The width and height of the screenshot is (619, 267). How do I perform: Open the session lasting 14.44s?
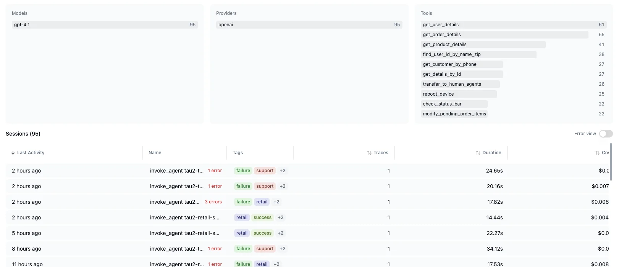click(x=307, y=217)
